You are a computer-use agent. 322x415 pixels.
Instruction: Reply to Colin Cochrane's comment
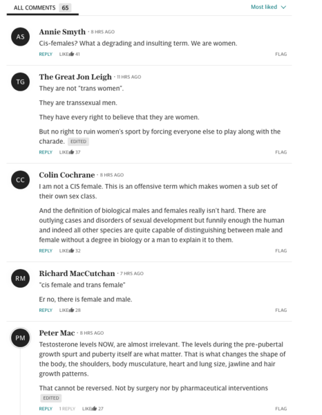46,250
